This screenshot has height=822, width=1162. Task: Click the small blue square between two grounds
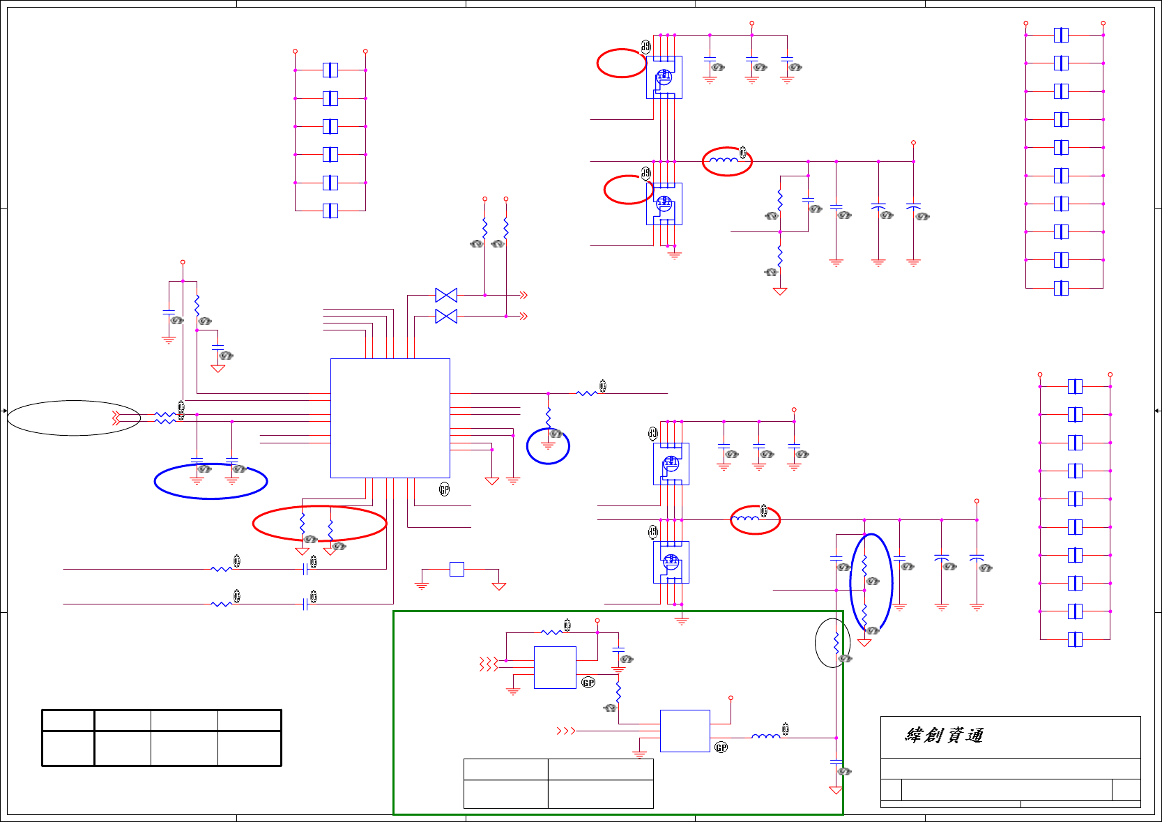(x=457, y=569)
